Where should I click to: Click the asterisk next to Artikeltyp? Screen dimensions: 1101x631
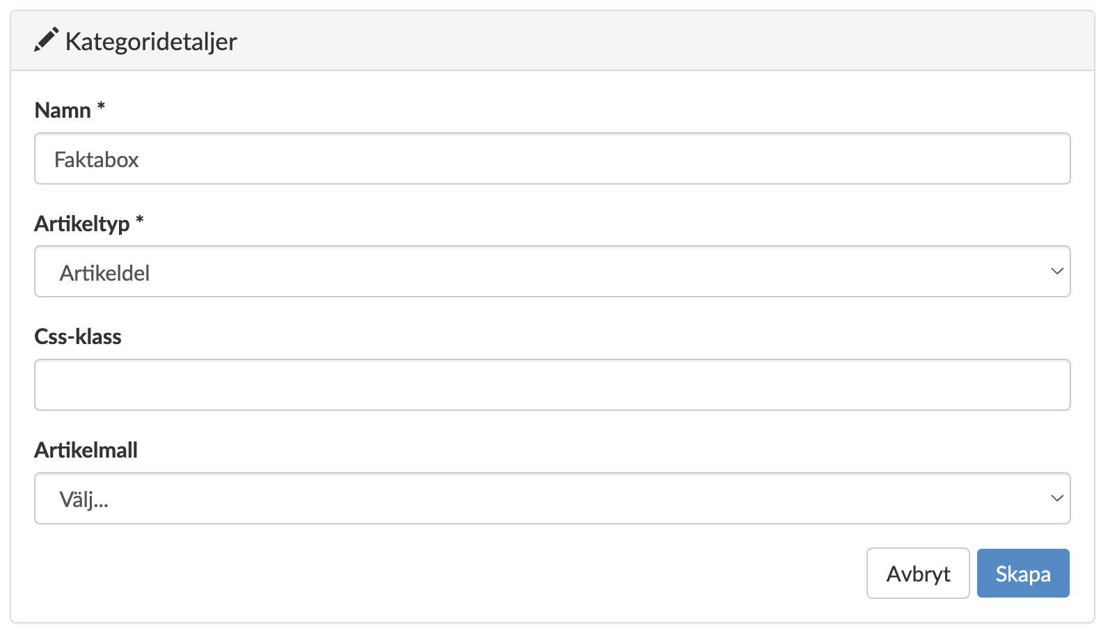[140, 220]
